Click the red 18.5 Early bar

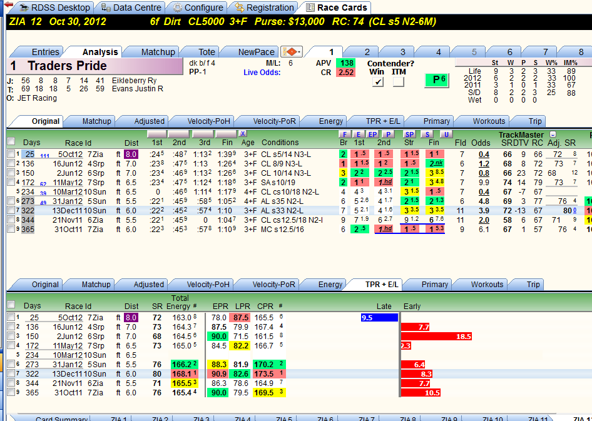point(436,337)
